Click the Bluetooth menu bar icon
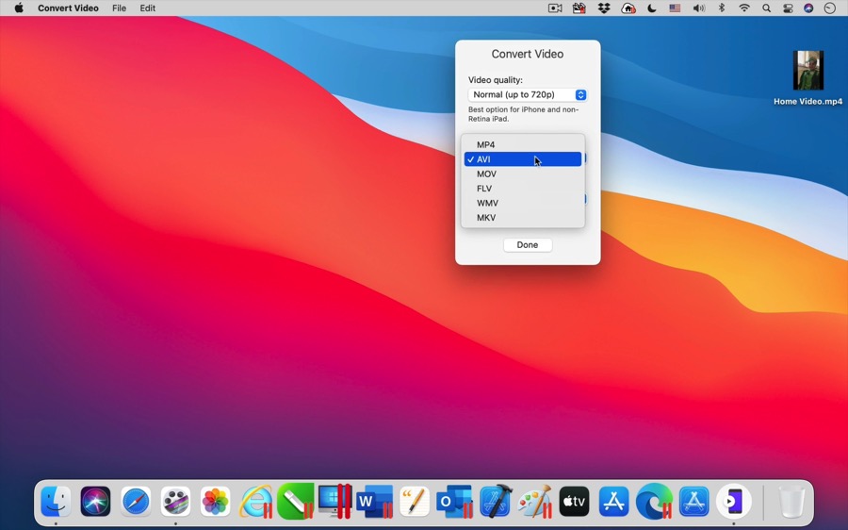 coord(722,8)
